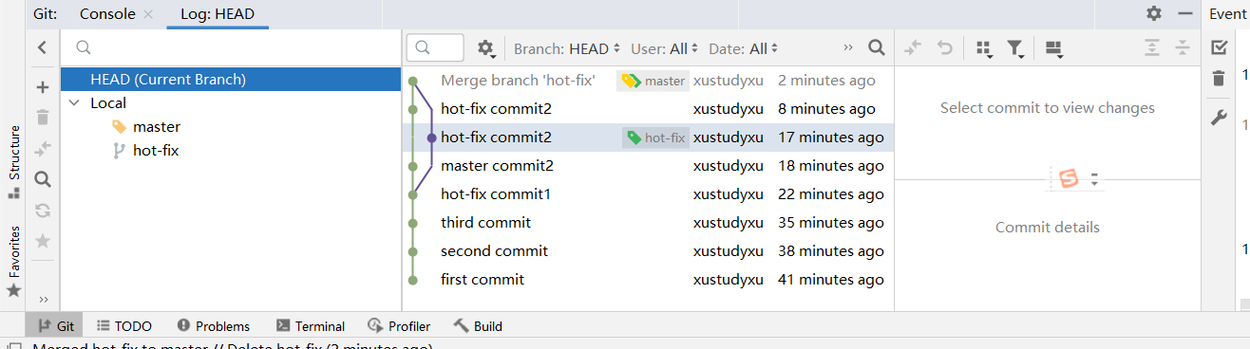This screenshot has height=349, width=1250.
Task: Select the hot-fix branch in tree
Action: point(156,150)
